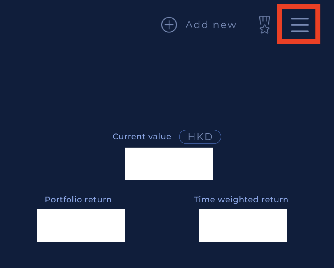Click the "Portfolio return" heading
Image resolution: width=334 pixels, height=268 pixels.
[78, 200]
